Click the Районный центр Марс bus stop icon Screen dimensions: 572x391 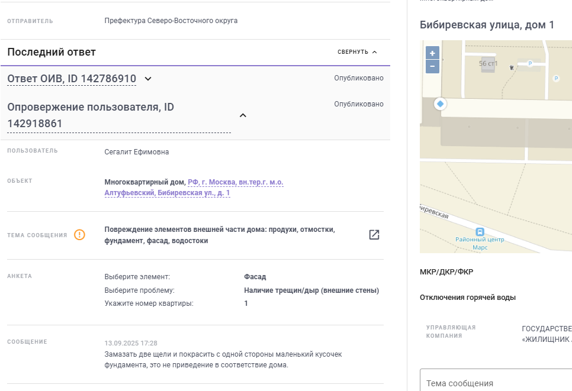[x=480, y=232]
